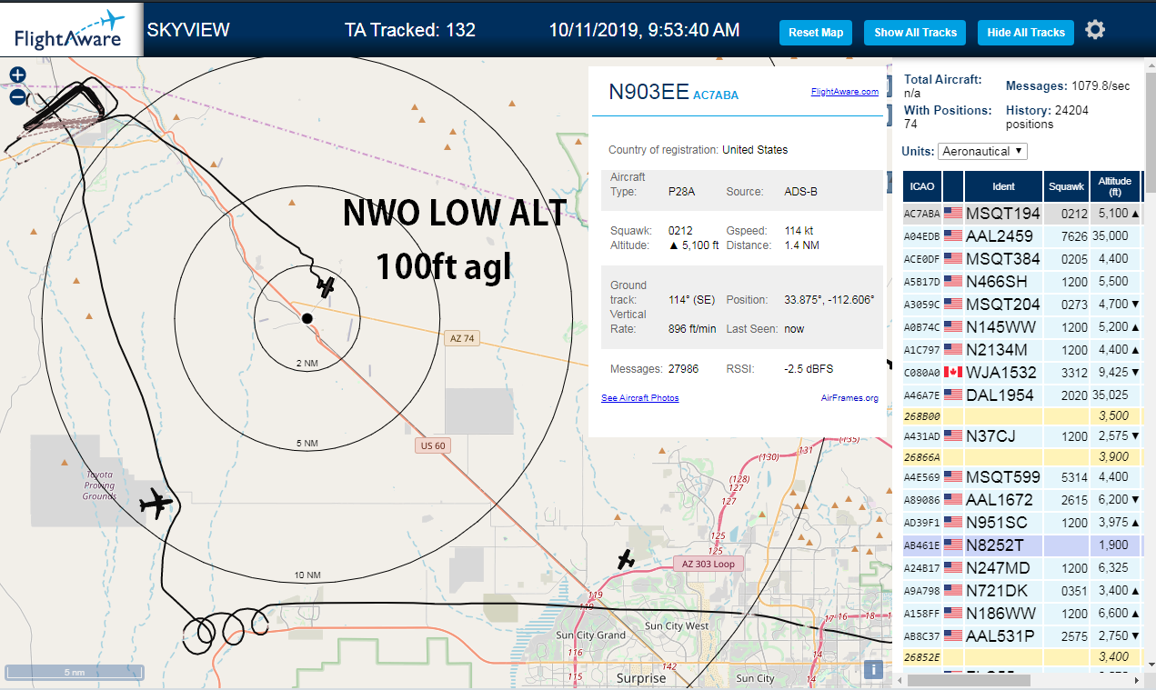Click the TA Tracked: 132 counter
The height and width of the screenshot is (690, 1156).
[410, 30]
